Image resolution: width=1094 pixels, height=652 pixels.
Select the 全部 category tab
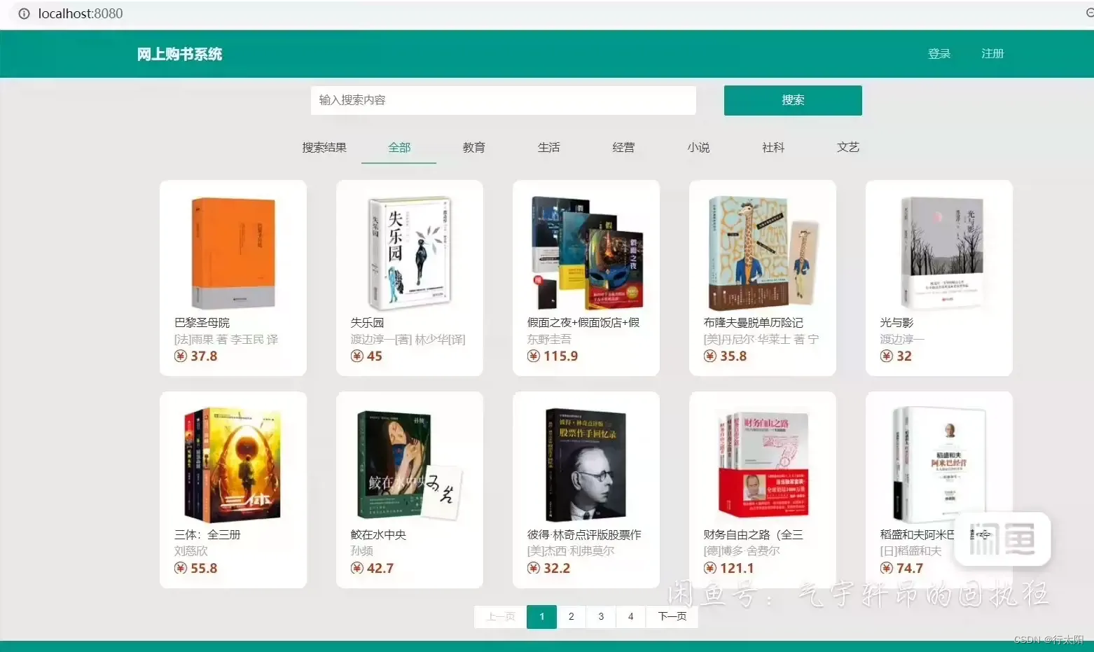click(399, 147)
